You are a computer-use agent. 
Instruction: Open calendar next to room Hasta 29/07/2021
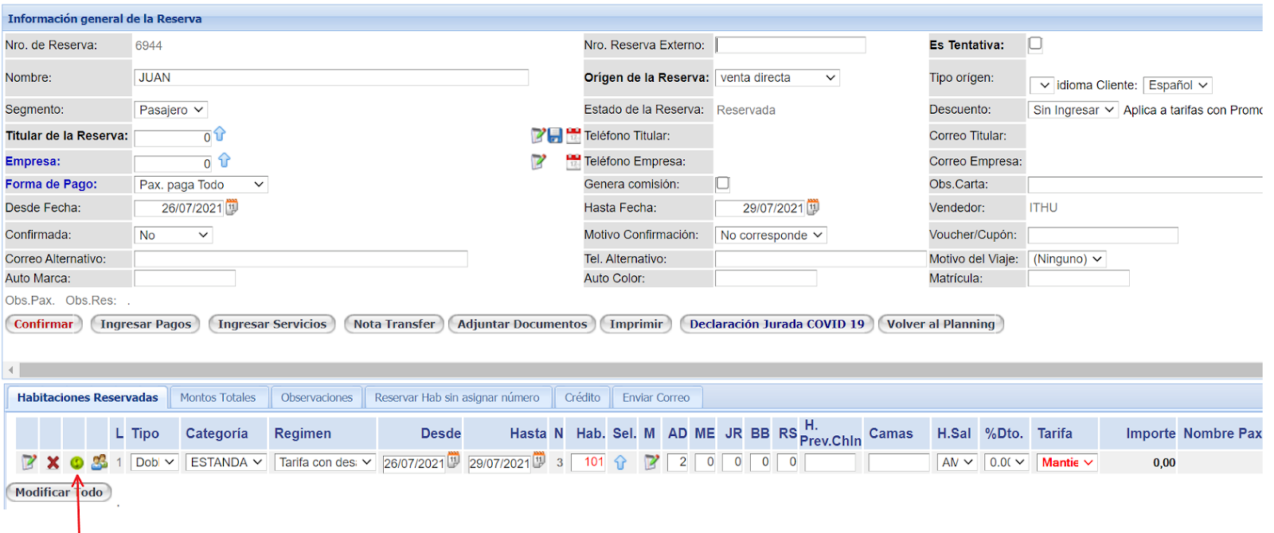click(539, 460)
